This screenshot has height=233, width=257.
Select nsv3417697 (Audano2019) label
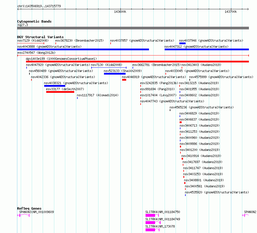coord(202,162)
